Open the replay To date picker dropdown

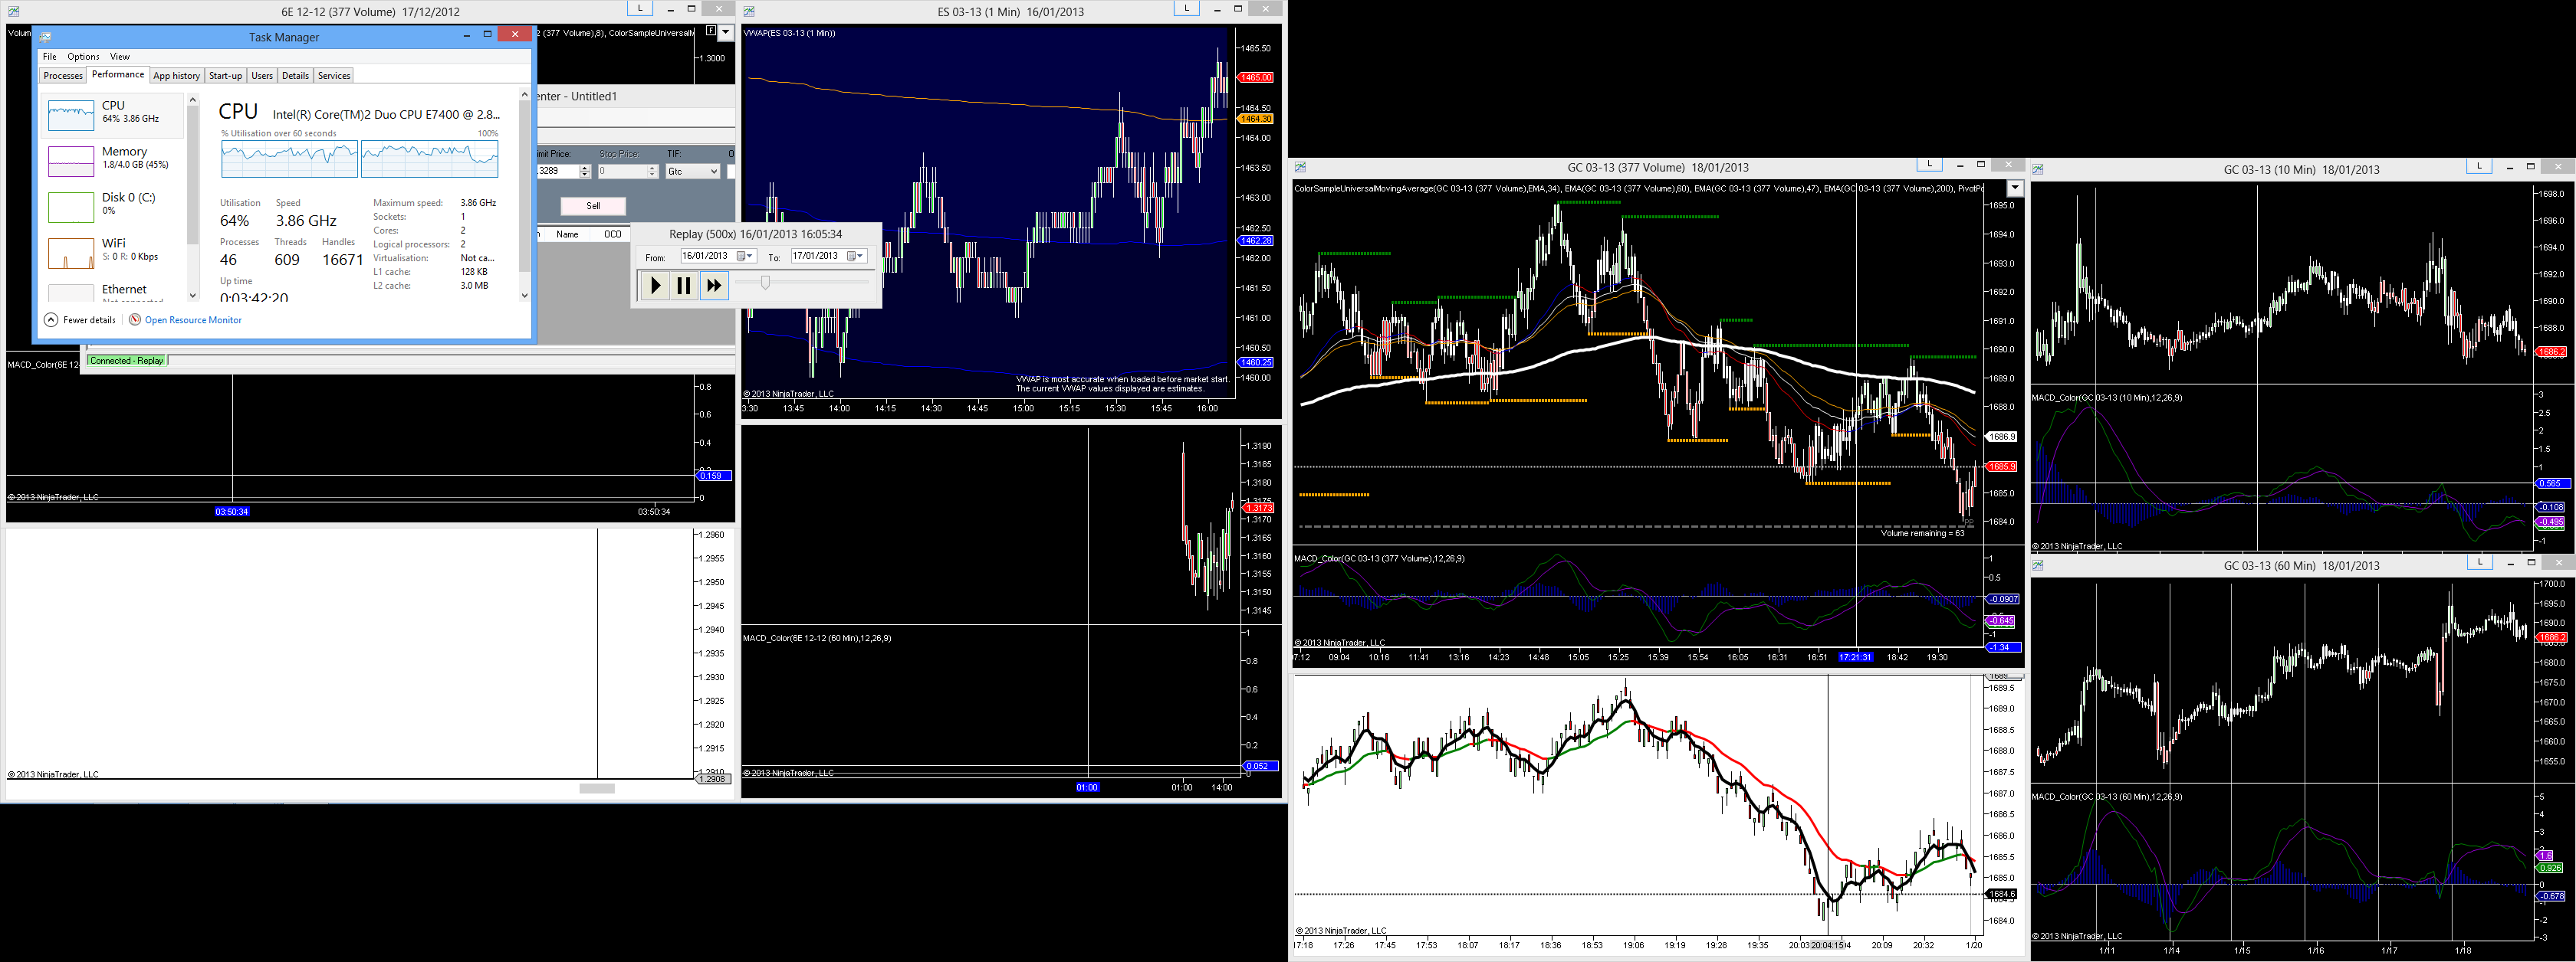point(855,256)
